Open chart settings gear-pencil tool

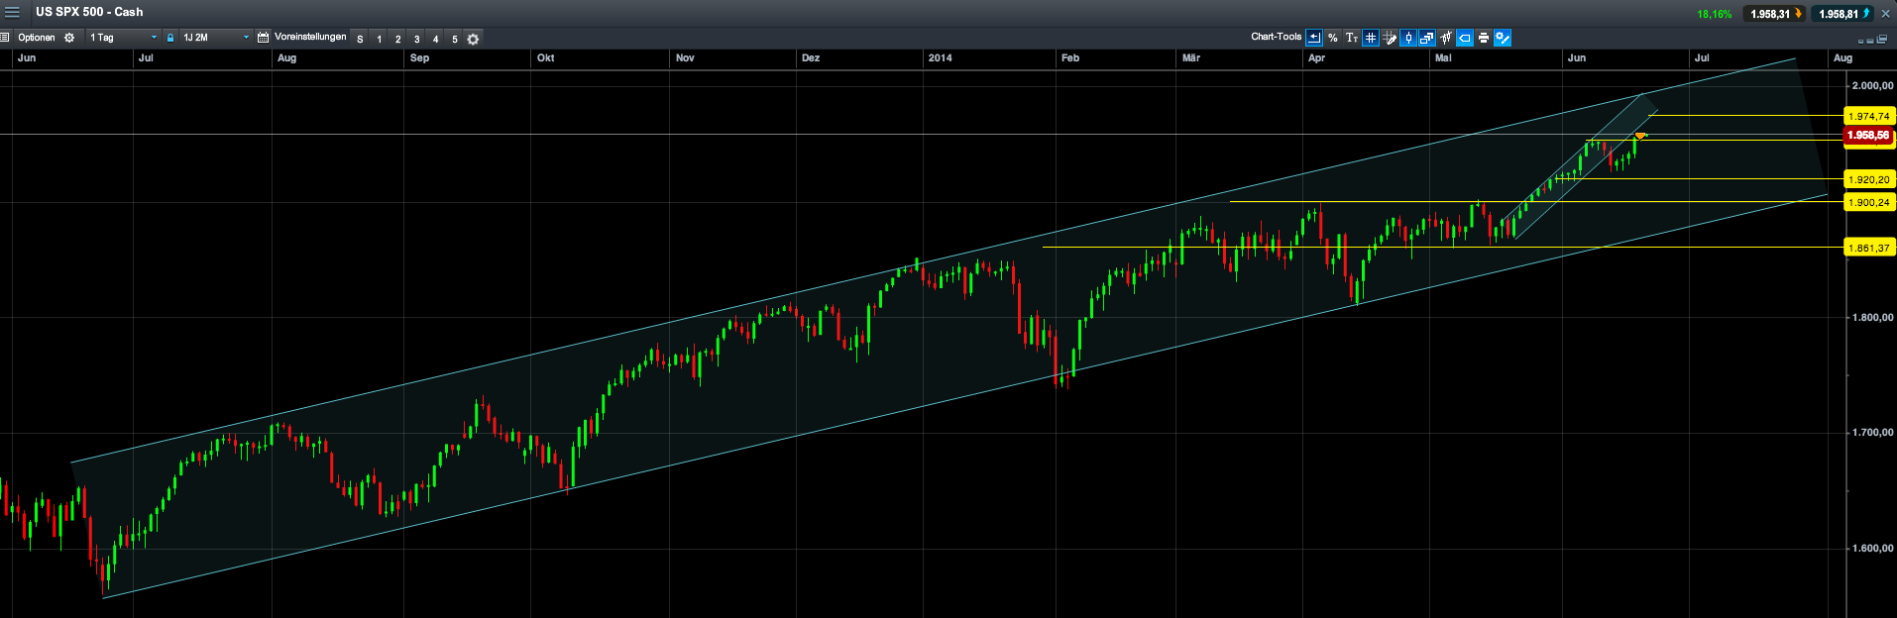point(1503,38)
